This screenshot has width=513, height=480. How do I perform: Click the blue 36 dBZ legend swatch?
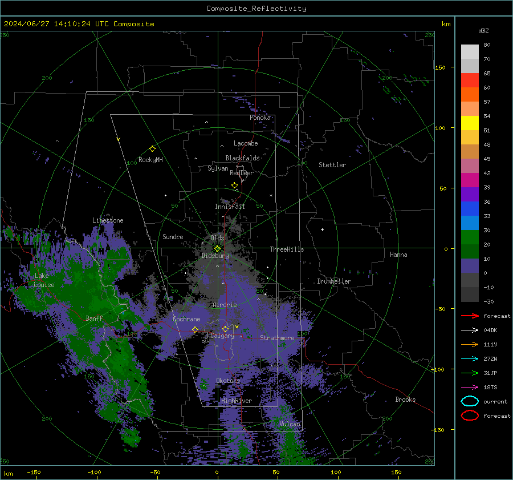(470, 208)
